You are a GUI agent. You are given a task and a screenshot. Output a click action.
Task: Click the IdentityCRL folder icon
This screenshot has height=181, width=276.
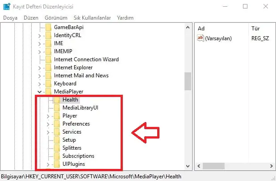[x=48, y=35]
